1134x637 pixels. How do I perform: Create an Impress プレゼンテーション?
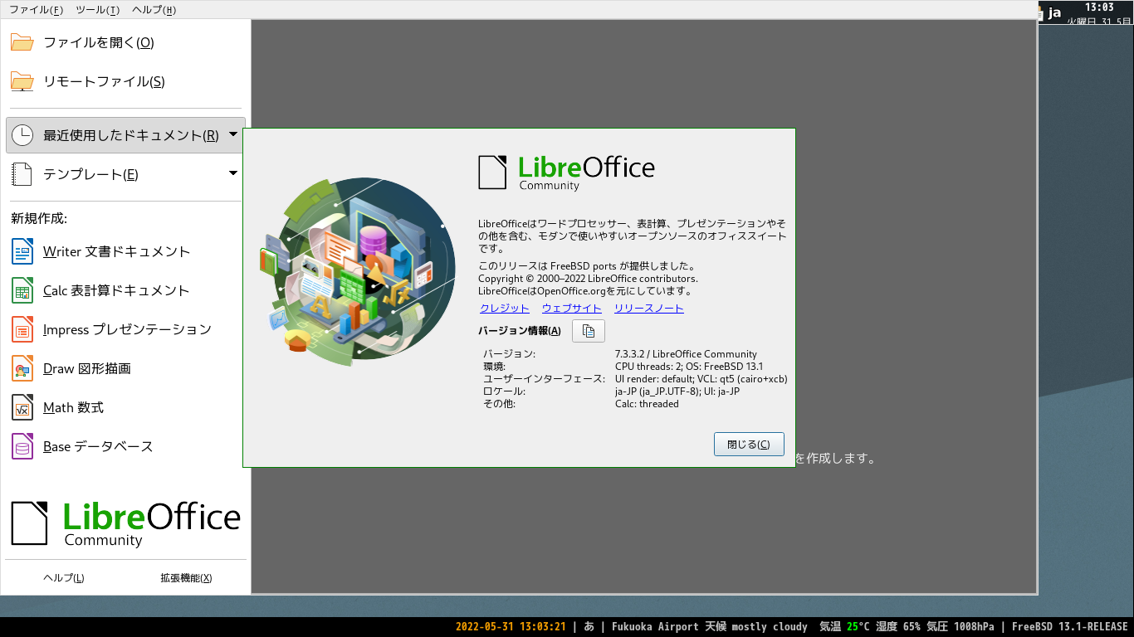(x=127, y=329)
